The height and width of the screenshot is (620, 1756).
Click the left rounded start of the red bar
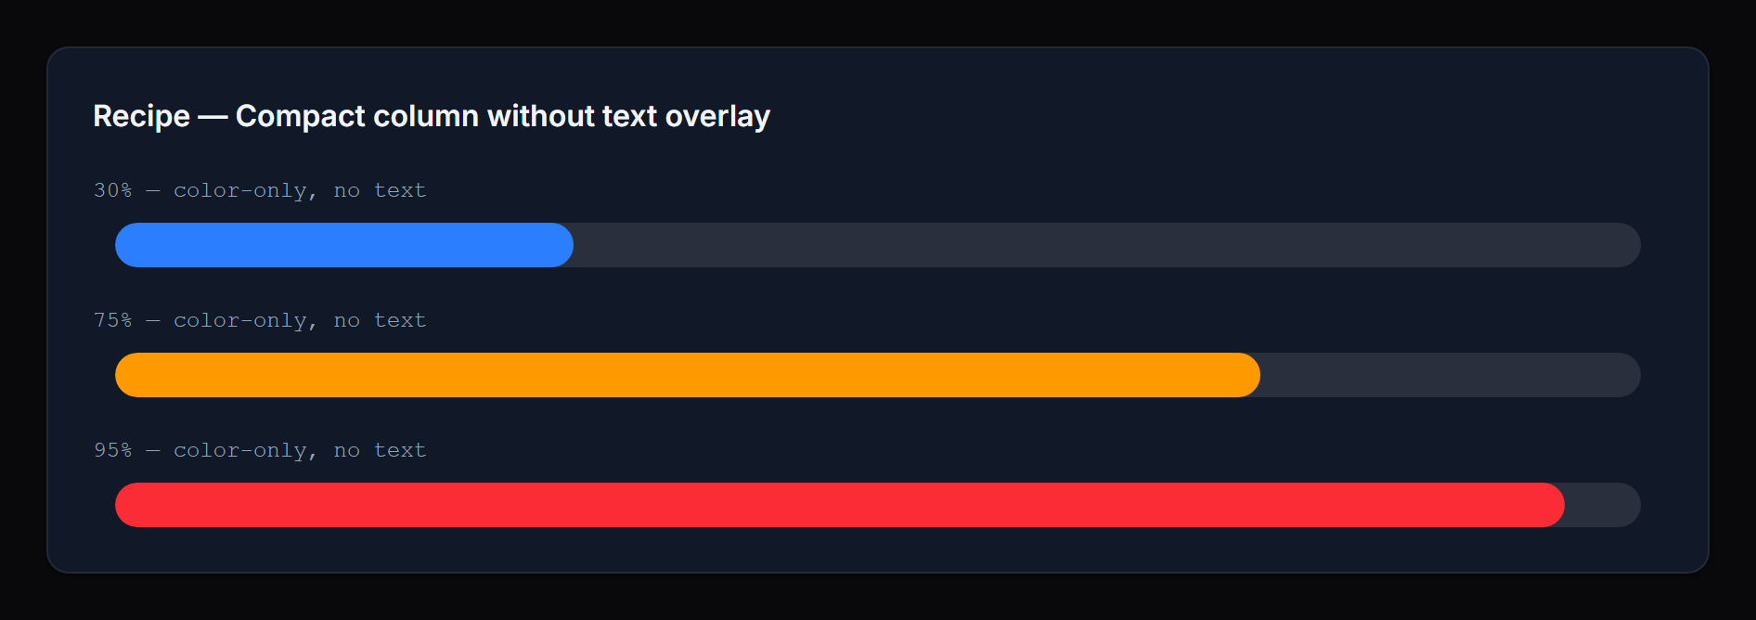click(x=126, y=505)
